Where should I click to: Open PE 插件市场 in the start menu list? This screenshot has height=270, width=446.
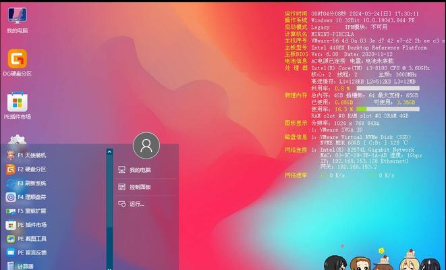(26, 225)
